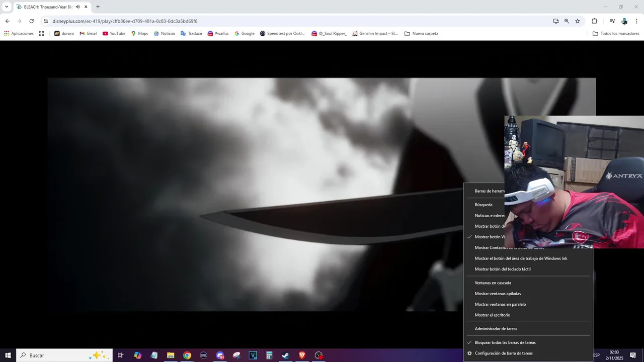Open the dororo bookmark
Screen dimensions: 644x362
click(64, 34)
